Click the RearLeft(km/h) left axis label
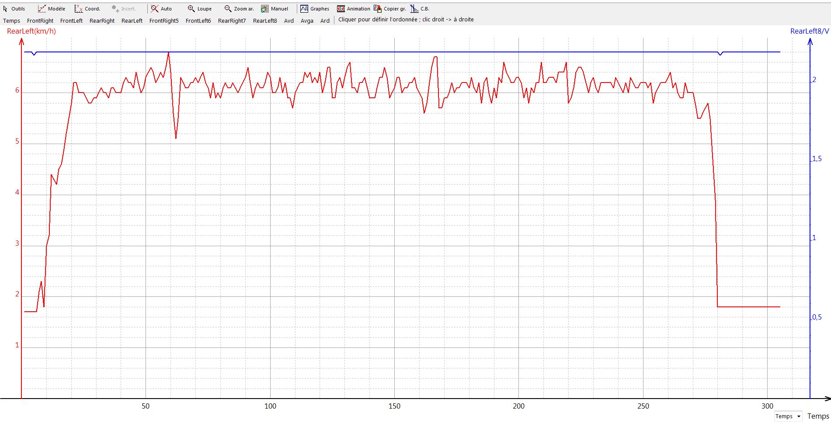 (x=31, y=31)
